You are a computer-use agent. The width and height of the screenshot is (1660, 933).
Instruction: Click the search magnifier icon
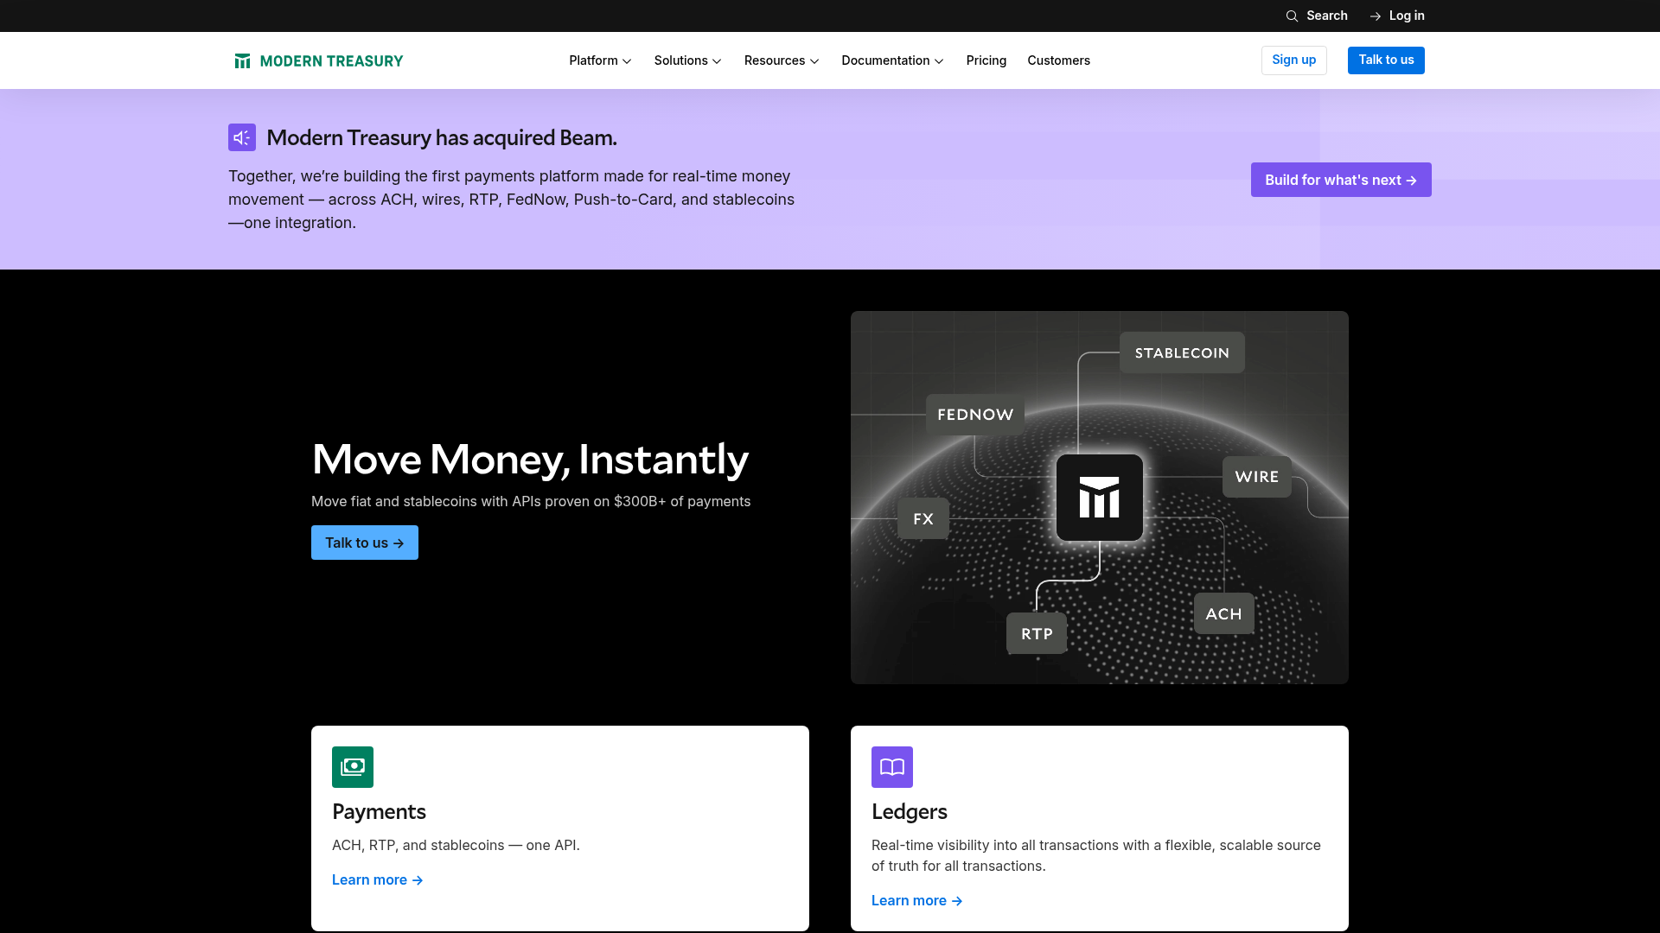point(1292,16)
